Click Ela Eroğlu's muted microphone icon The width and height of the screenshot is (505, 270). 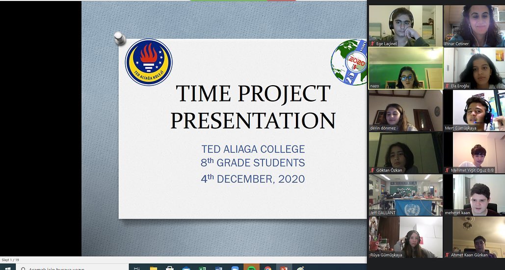pos(448,86)
